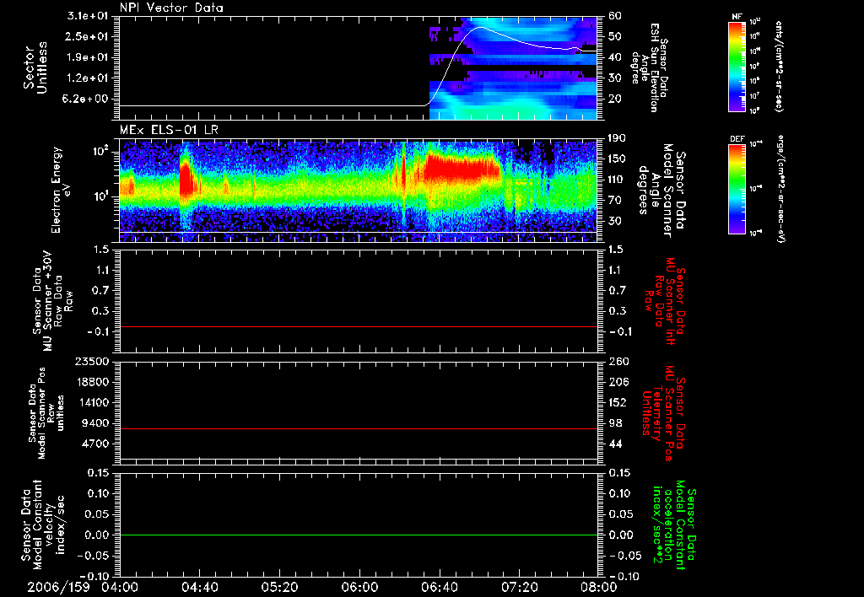
Task: Click the green acceleration line in bottom panel
Action: [x=359, y=535]
